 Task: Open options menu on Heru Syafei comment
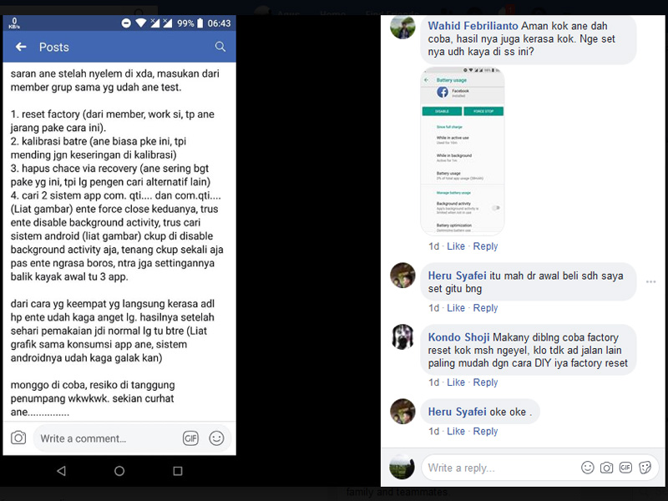click(650, 281)
